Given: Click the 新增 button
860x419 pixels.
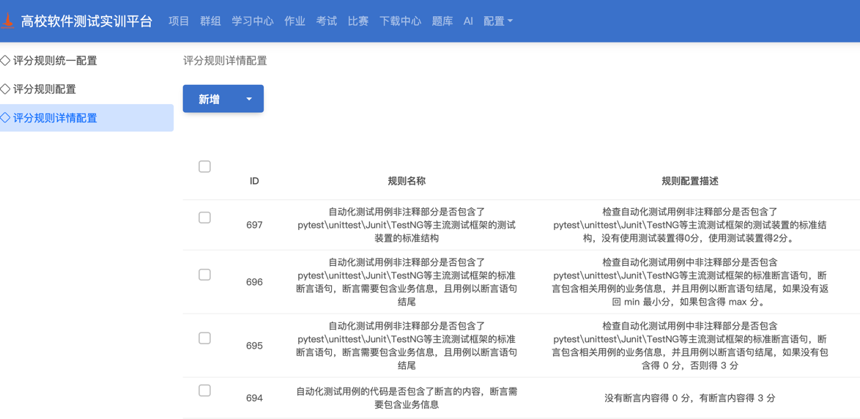Looking at the screenshot, I should 210,100.
